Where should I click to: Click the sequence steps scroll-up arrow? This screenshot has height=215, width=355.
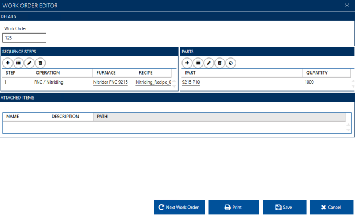(174, 81)
